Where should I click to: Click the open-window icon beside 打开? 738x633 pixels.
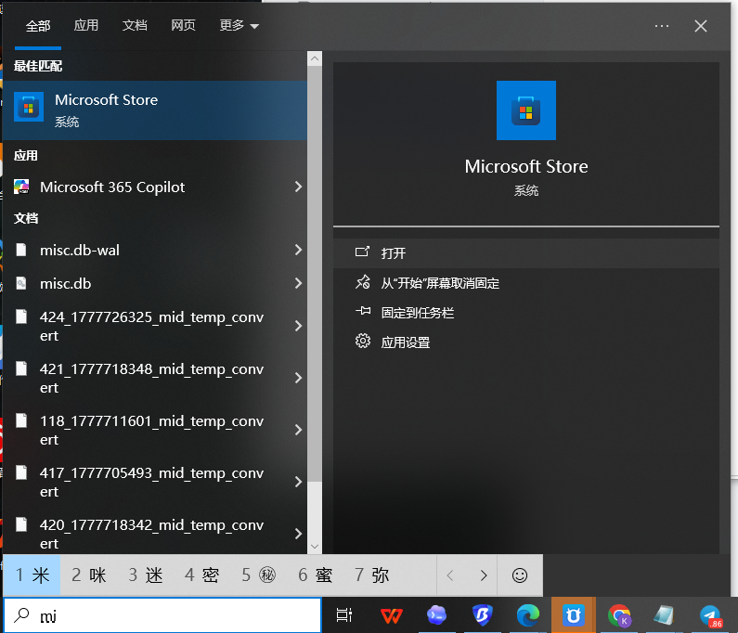tap(362, 252)
